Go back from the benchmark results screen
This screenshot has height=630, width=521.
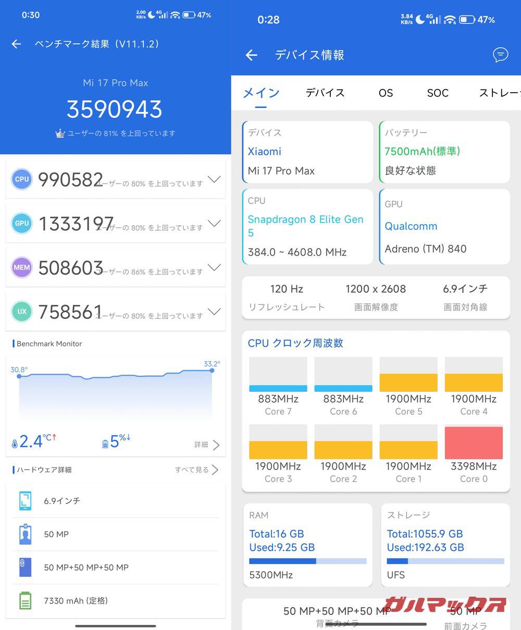(x=16, y=44)
